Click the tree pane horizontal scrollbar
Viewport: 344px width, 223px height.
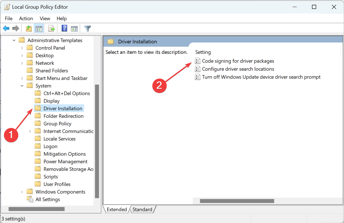tap(37, 209)
